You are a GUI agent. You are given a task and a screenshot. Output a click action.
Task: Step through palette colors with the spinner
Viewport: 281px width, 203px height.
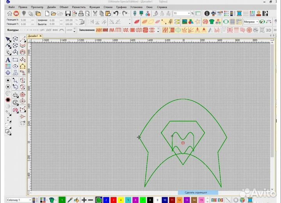tap(208, 200)
